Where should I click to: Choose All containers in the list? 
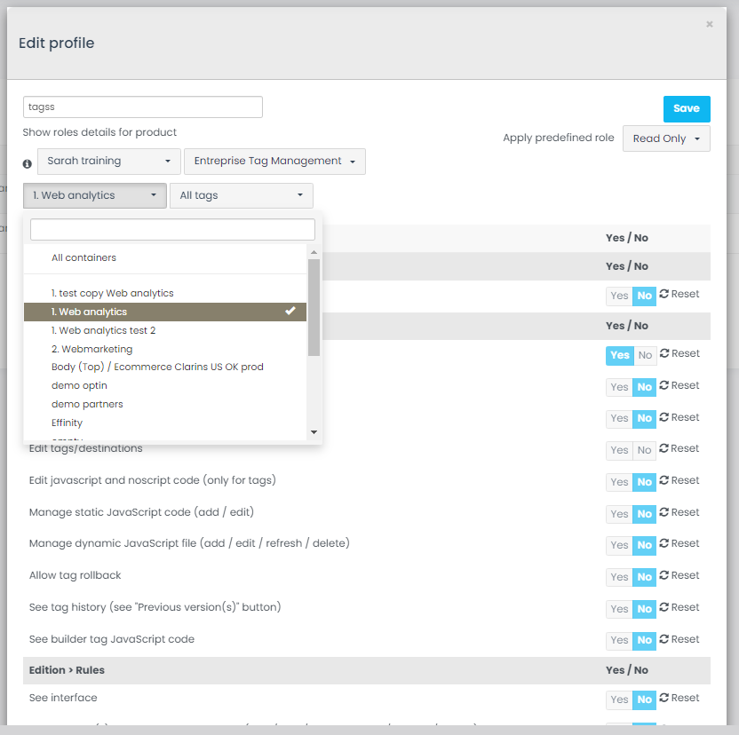point(84,257)
